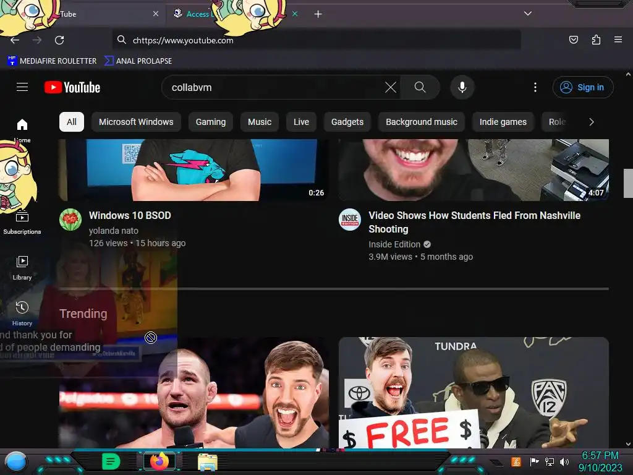Open the browser application menu
Viewport: 633px width, 475px height.
618,40
